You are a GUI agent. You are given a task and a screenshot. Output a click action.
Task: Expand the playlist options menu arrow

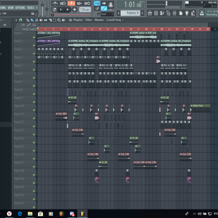tap(17, 20)
